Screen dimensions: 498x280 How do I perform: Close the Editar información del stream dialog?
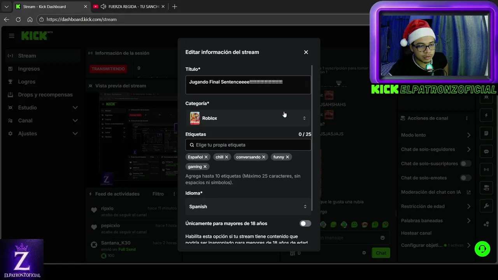tap(306, 52)
